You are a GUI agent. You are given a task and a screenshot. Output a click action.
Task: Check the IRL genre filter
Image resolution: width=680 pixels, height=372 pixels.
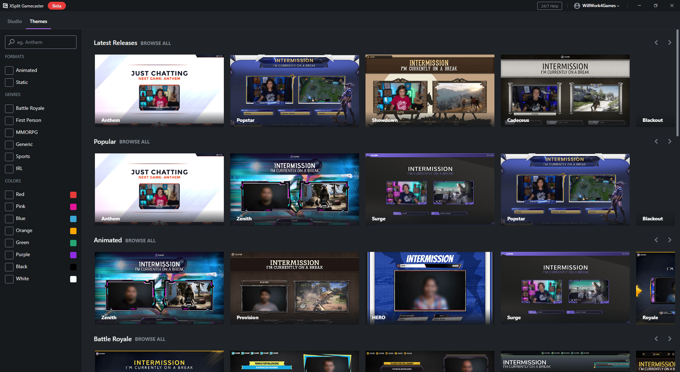[x=9, y=169]
